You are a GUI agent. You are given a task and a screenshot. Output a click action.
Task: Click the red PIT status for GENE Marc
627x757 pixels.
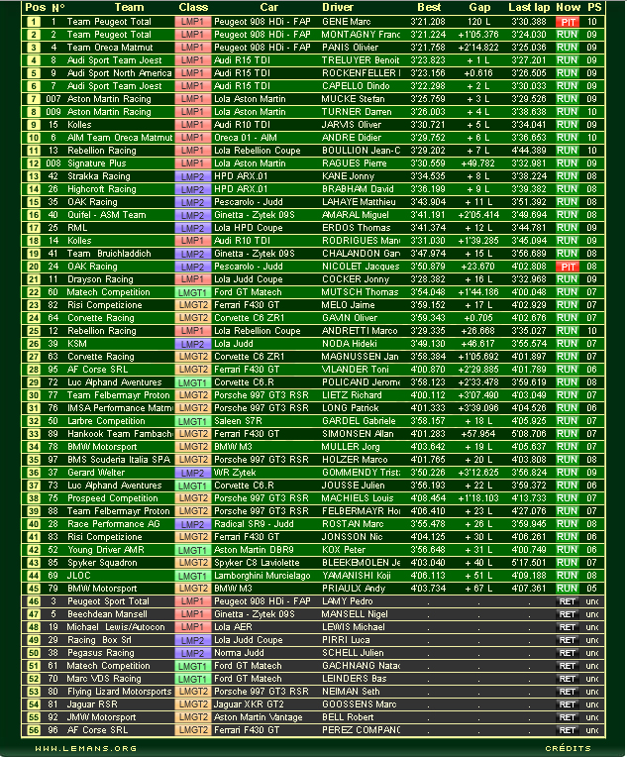[x=568, y=22]
